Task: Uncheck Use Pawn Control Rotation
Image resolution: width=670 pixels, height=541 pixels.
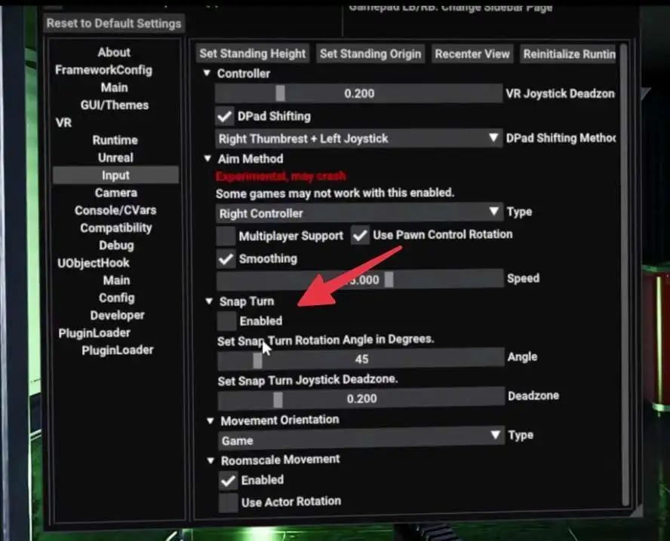Action: pos(360,234)
